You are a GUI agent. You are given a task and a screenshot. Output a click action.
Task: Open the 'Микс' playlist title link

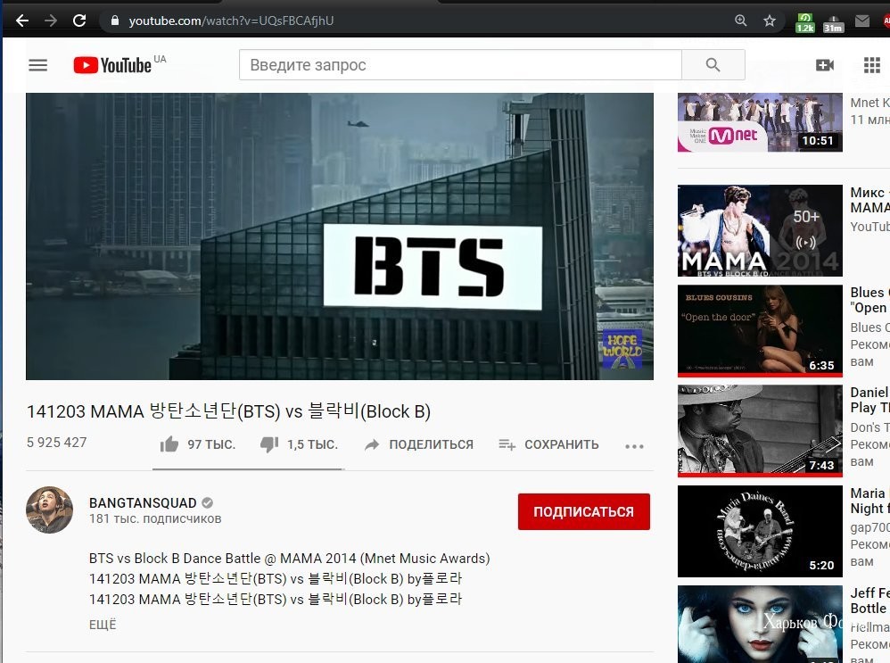click(x=870, y=200)
